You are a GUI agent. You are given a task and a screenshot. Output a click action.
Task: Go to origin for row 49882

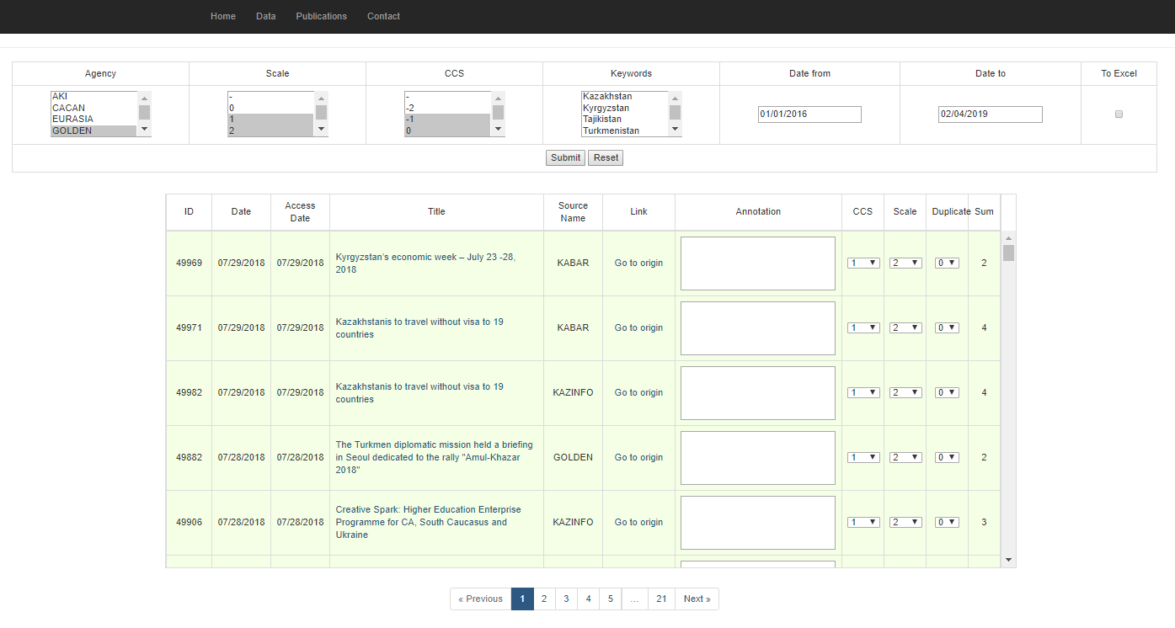click(638, 457)
